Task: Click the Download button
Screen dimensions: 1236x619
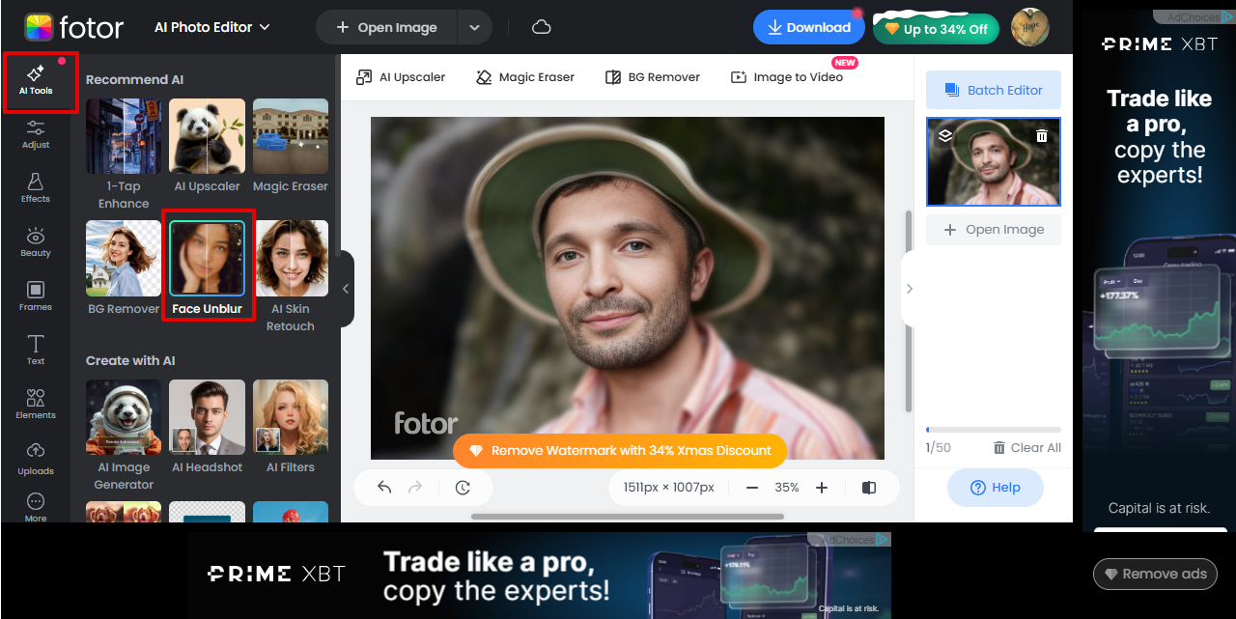Action: [x=809, y=27]
